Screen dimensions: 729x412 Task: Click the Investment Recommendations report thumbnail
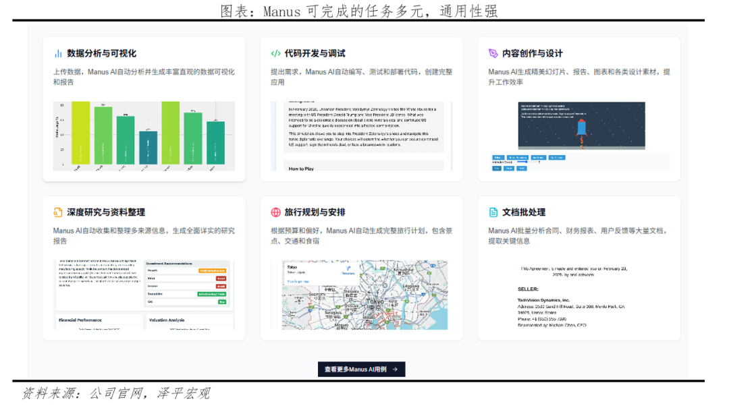(x=144, y=295)
